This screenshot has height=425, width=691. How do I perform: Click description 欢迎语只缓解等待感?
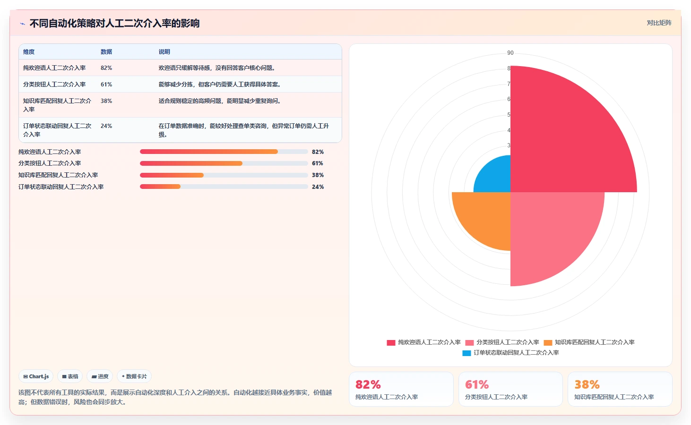(x=217, y=68)
